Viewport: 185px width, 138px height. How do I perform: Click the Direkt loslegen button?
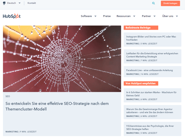tap(170, 3)
